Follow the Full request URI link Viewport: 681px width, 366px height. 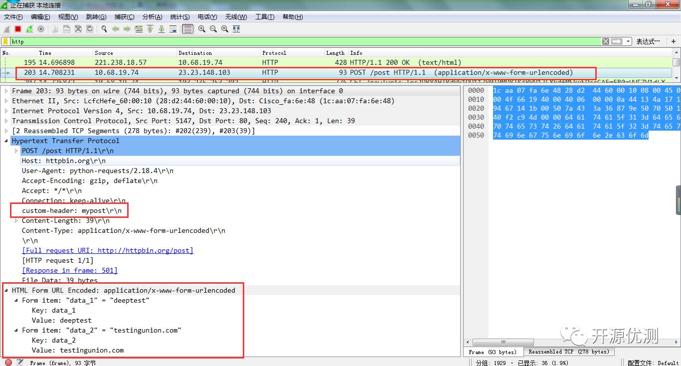[108, 250]
